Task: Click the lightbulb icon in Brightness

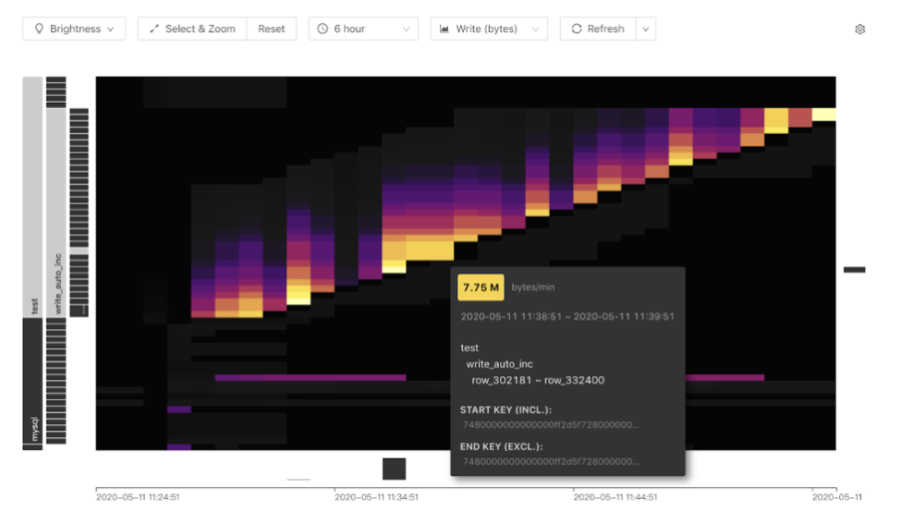Action: (40, 29)
